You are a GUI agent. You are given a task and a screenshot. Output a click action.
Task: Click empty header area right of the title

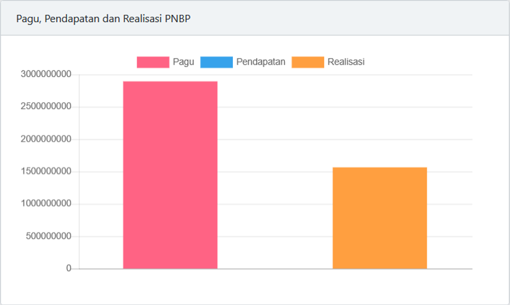point(358,18)
